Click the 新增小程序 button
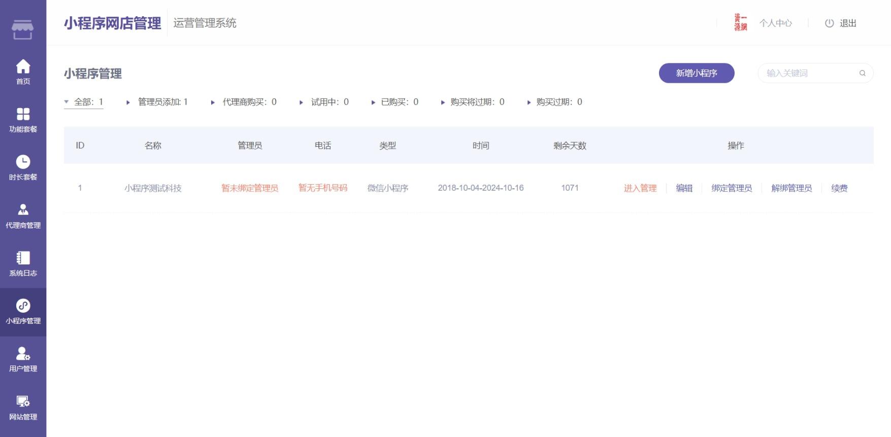The image size is (891, 437). point(697,73)
